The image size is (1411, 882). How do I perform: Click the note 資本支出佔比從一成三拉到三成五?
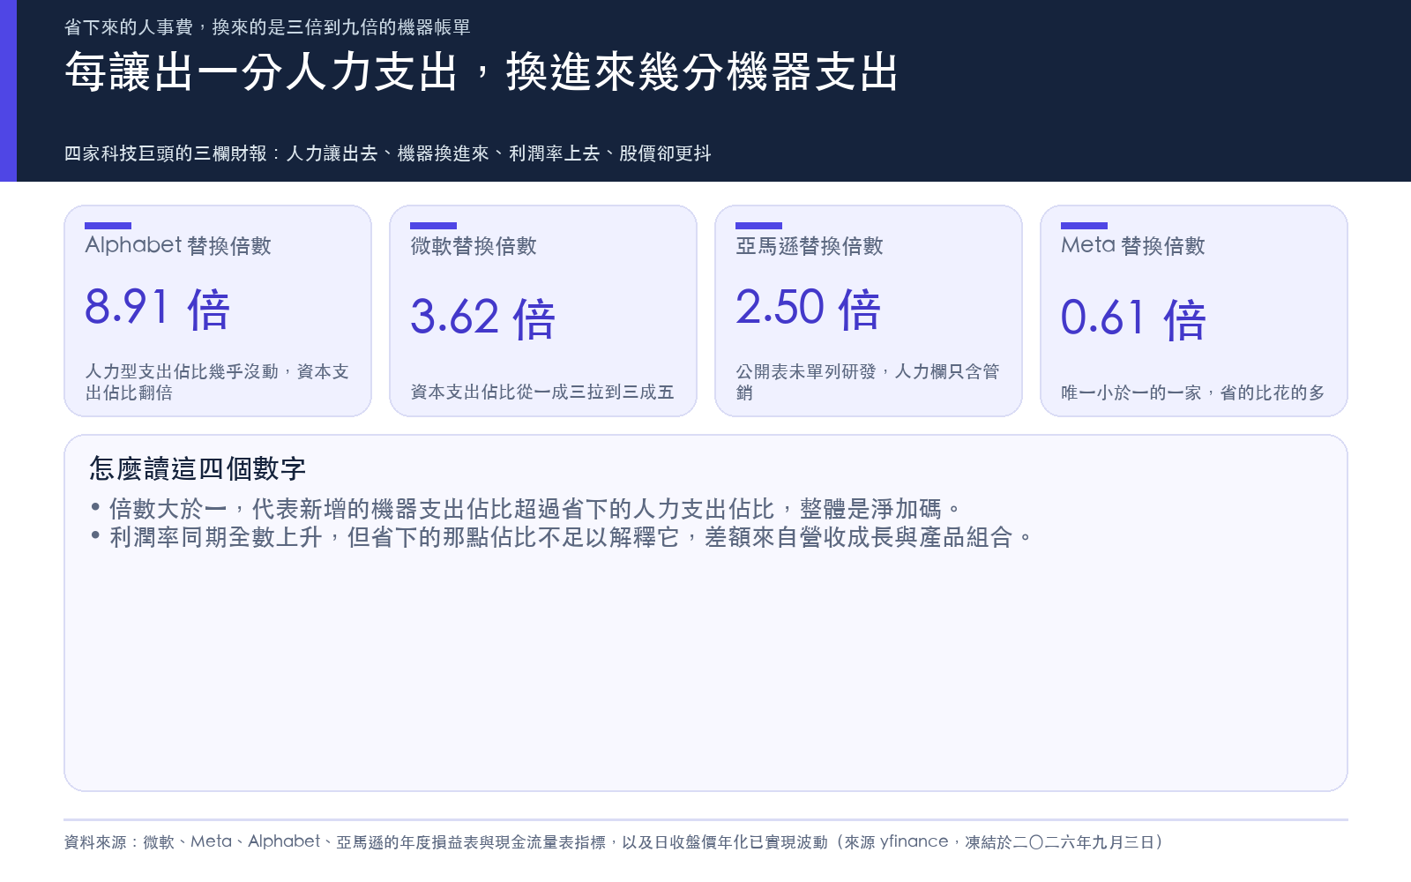(542, 392)
